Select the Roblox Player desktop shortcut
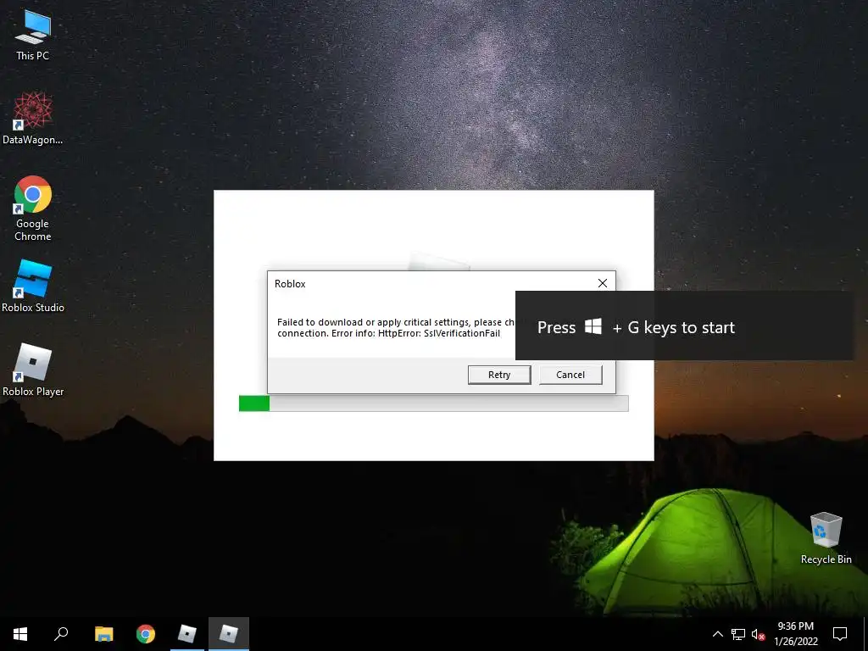 point(33,370)
